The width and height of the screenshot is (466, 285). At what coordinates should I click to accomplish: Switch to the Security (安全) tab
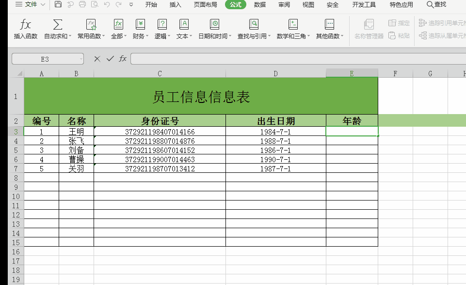[x=333, y=4]
